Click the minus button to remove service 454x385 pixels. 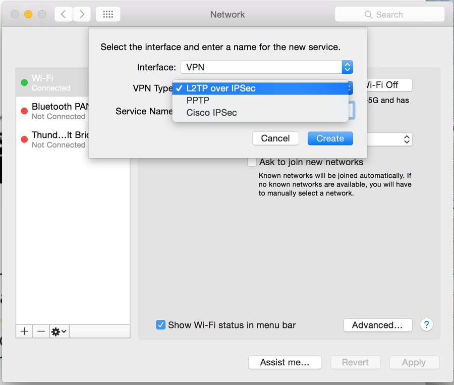point(41,331)
